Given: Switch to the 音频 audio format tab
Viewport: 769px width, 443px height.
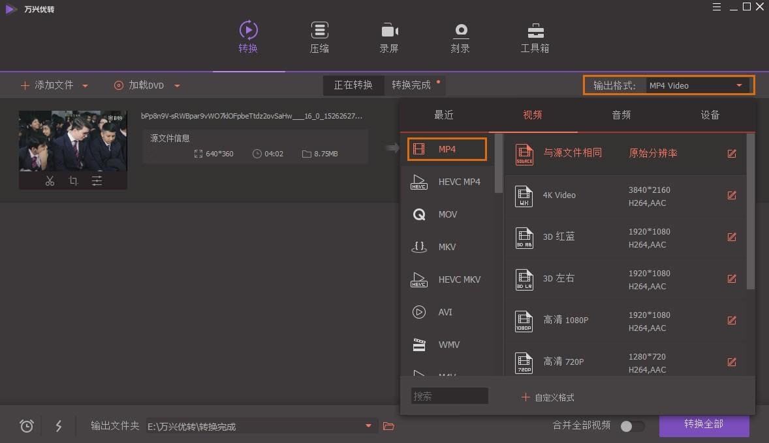Looking at the screenshot, I should click(x=621, y=115).
